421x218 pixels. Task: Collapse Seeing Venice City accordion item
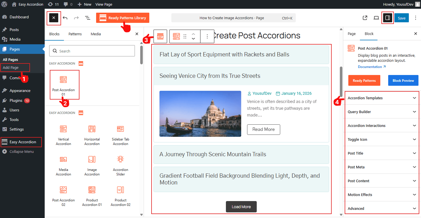pyautogui.click(x=241, y=76)
